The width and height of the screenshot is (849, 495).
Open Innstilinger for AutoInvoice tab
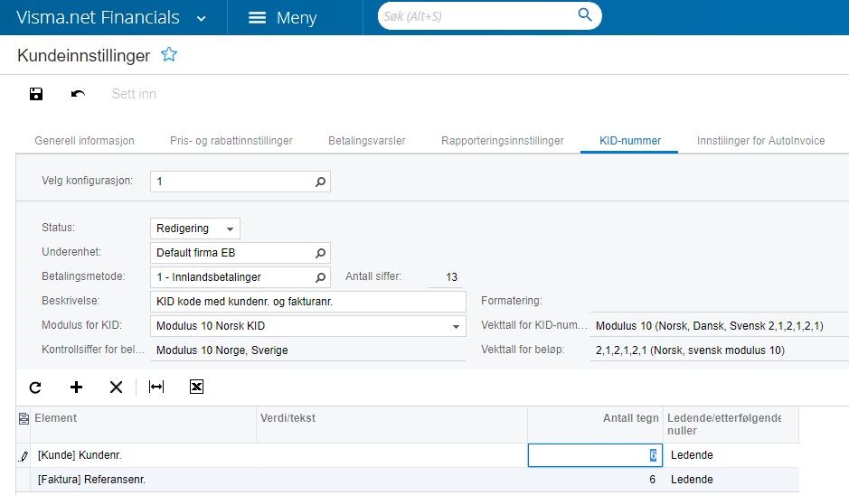[x=760, y=141]
